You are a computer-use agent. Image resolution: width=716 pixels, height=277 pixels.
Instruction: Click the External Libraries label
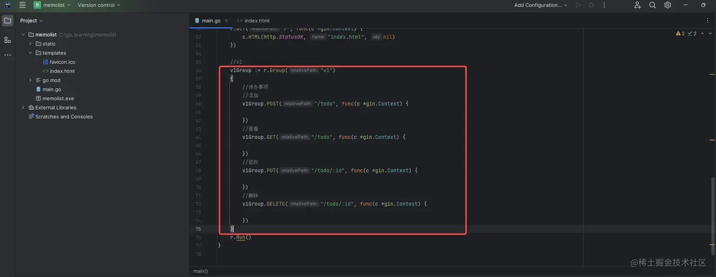coord(56,107)
